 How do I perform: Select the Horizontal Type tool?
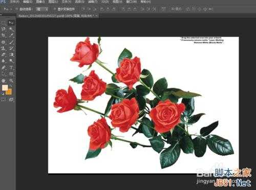pyautogui.click(x=11, y=67)
